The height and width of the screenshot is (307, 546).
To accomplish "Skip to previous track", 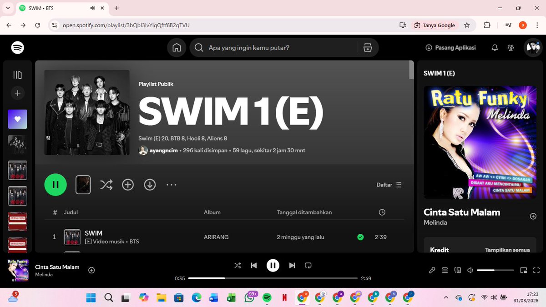I will click(x=254, y=265).
